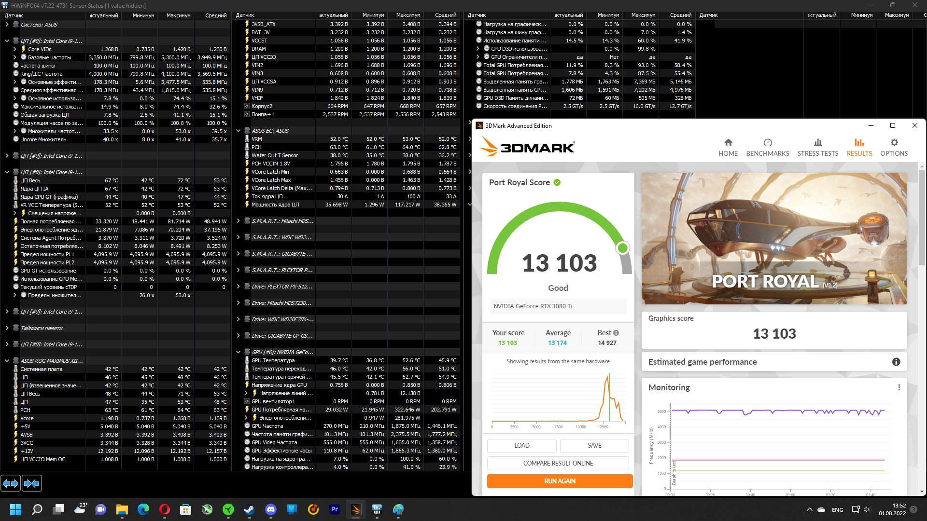Collapse the ASUS ROG MAXIMUS XII sensor group
This screenshot has height=521, width=927.
(7, 361)
